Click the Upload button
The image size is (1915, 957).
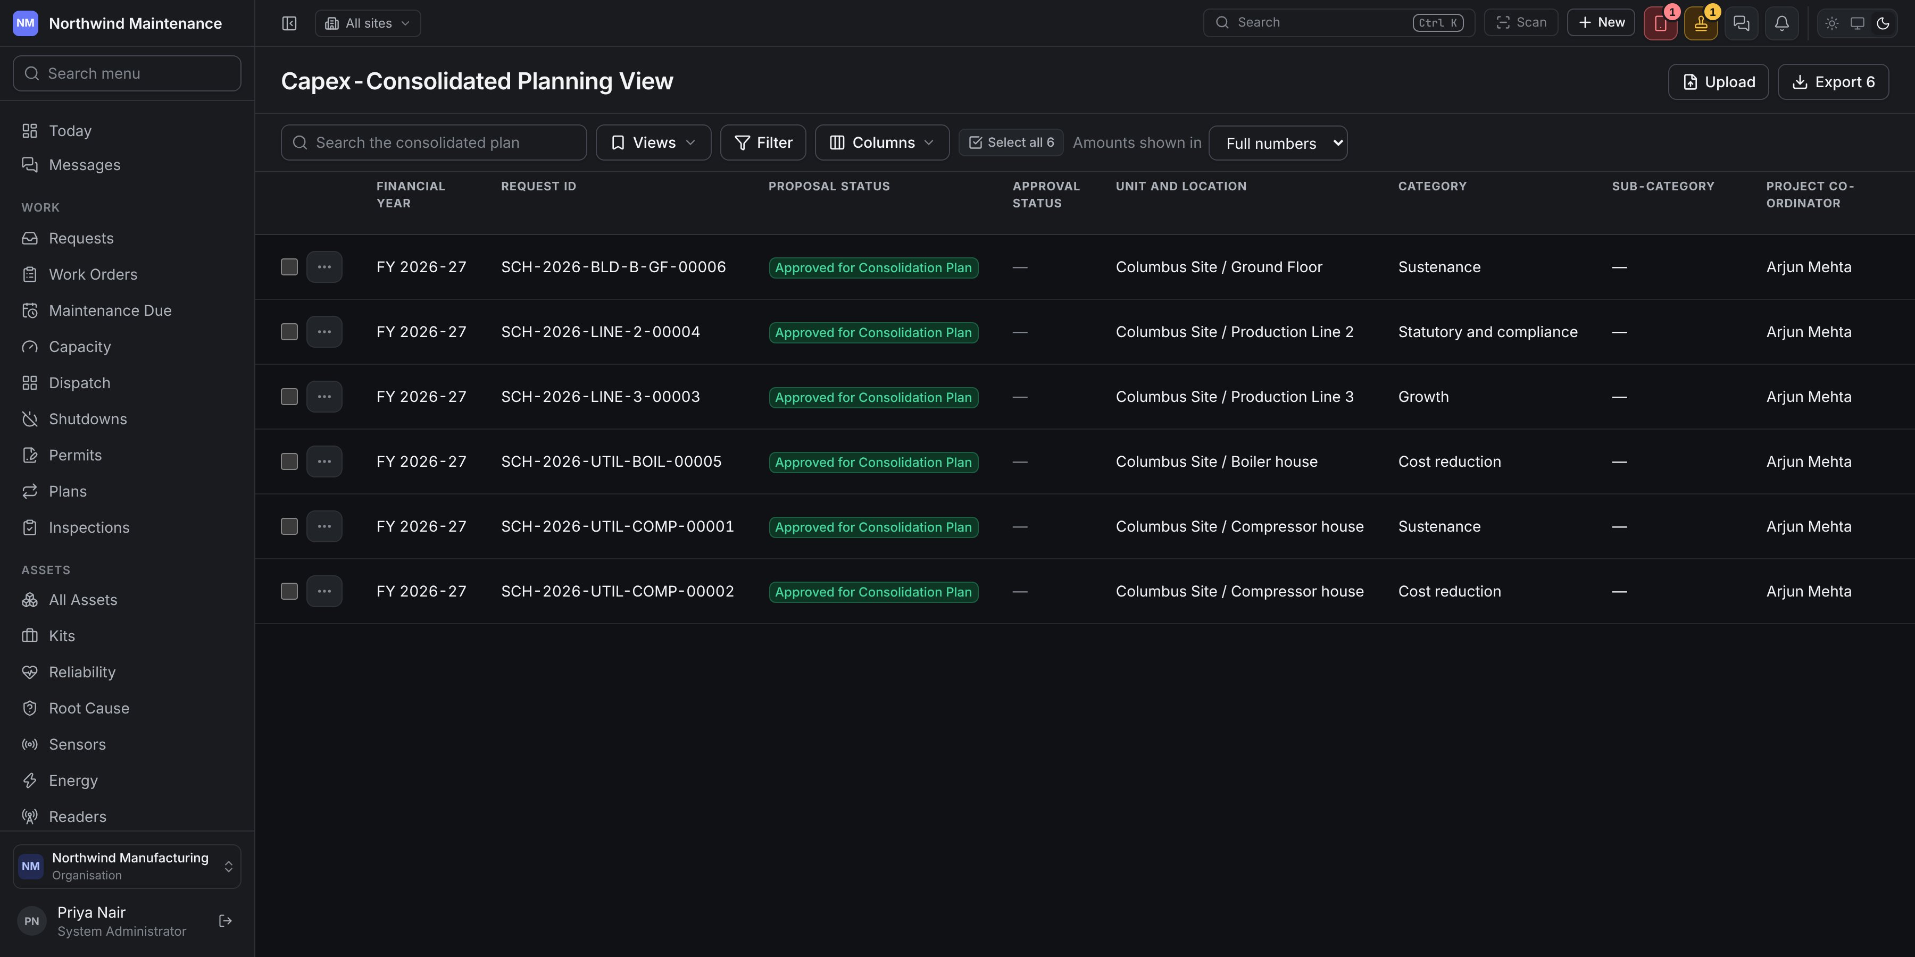pos(1718,82)
